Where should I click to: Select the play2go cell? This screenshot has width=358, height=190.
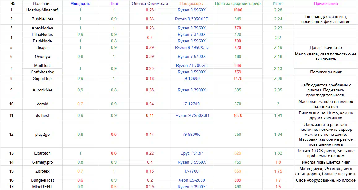[x=42, y=134]
